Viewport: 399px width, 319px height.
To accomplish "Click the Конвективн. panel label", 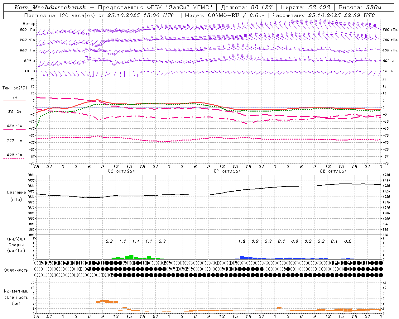I will pyautogui.click(x=16, y=291).
